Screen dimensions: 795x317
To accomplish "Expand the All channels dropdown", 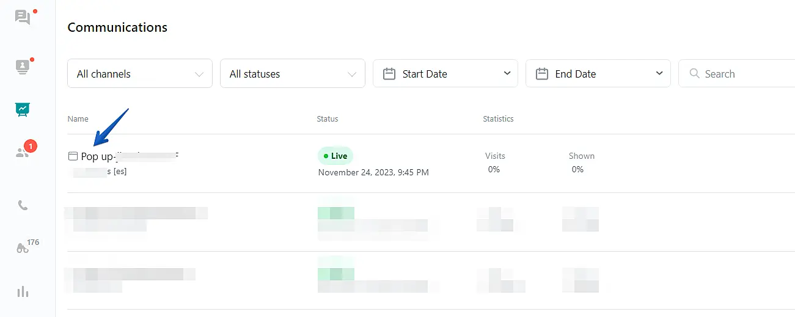I will click(139, 74).
